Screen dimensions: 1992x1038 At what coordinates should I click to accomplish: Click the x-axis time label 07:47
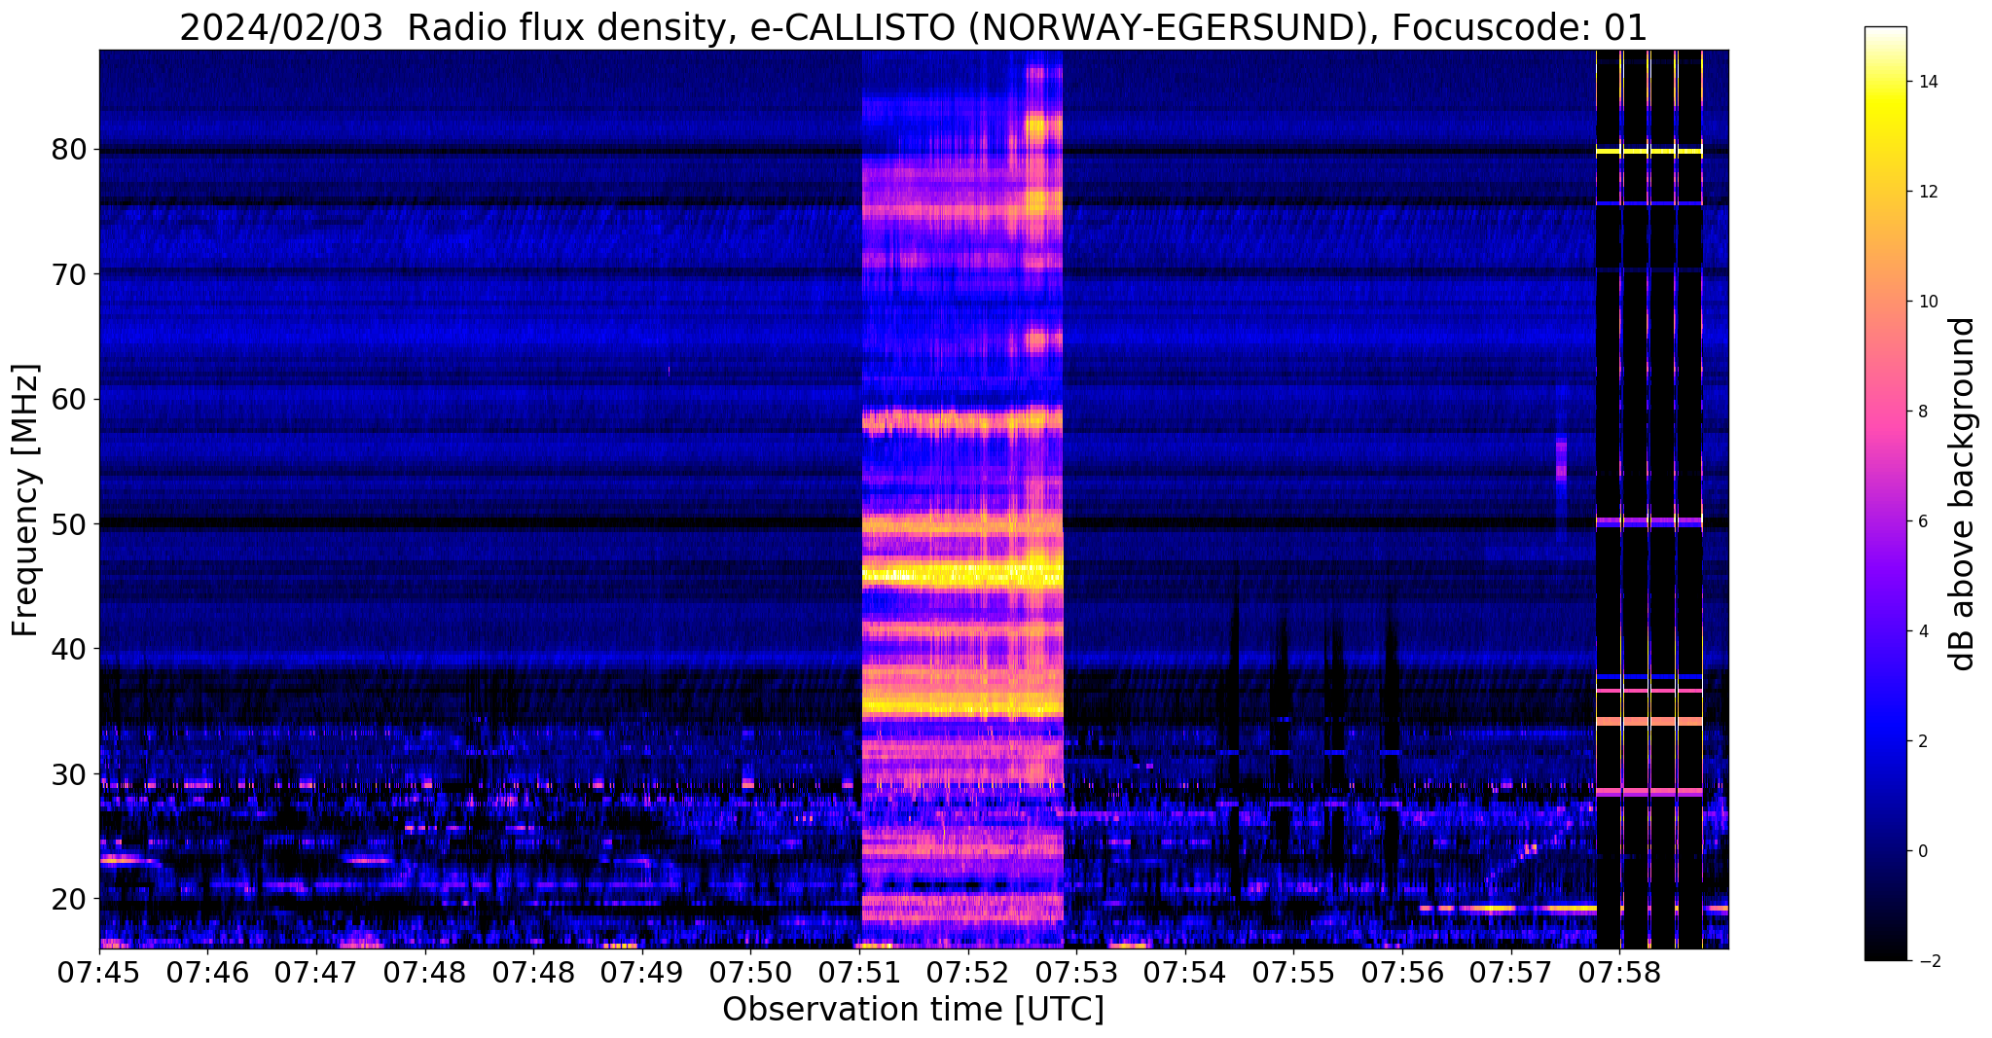point(316,971)
